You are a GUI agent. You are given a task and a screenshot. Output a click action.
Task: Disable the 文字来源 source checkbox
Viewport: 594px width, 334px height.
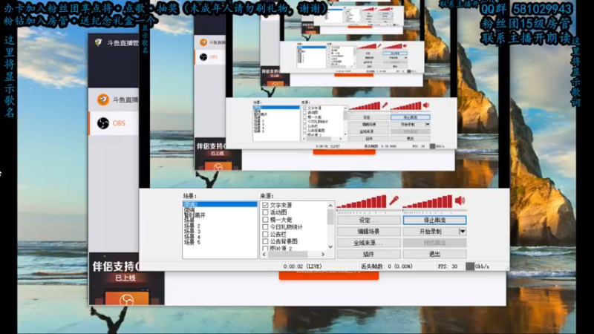[x=265, y=205]
